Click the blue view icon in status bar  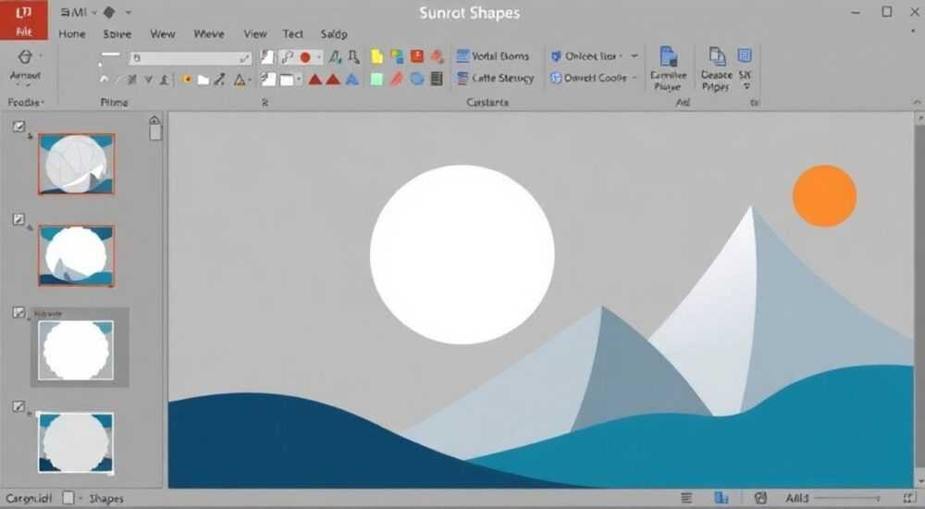point(721,499)
